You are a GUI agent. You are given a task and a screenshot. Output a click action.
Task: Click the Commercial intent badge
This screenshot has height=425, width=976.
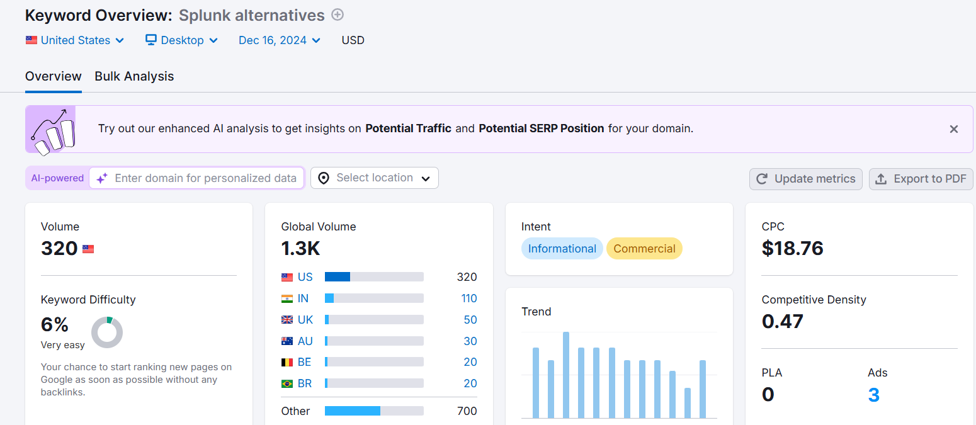[644, 249]
